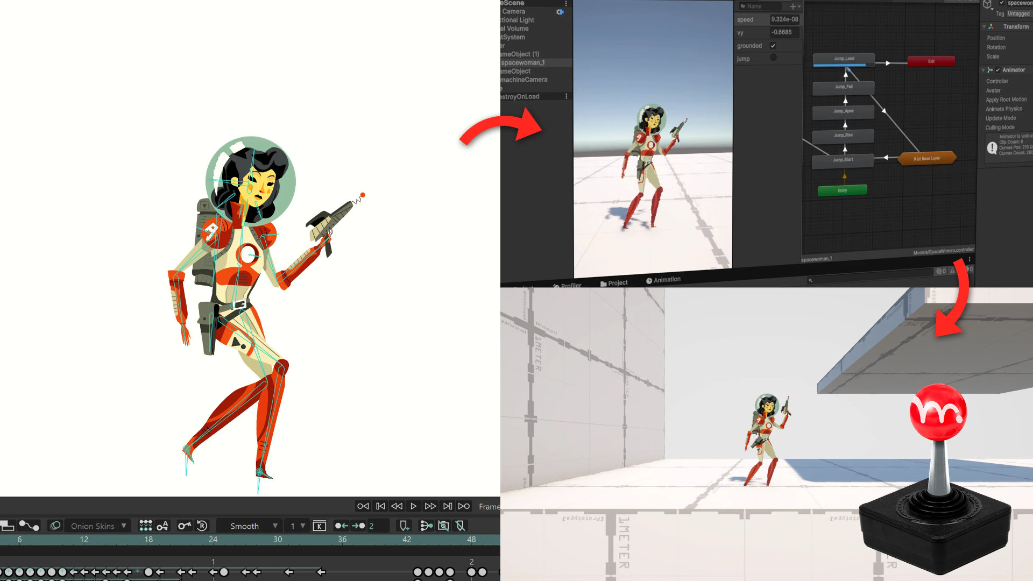Image resolution: width=1033 pixels, height=581 pixels.
Task: Toggle the Animator component enabled checkbox
Action: 997,70
